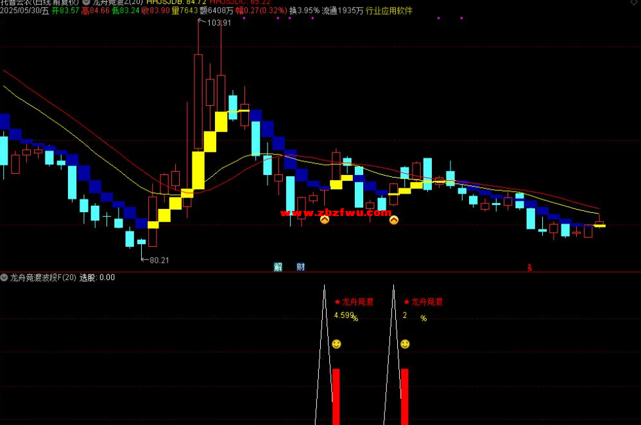
Task: Click the high price 高84.66
Action: point(95,11)
